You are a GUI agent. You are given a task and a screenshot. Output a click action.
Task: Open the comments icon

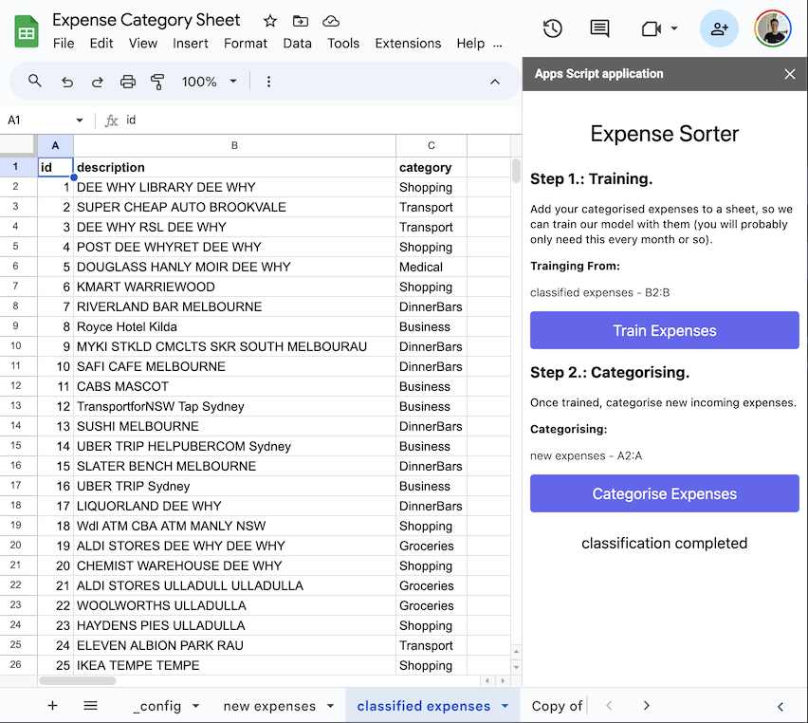coord(599,28)
